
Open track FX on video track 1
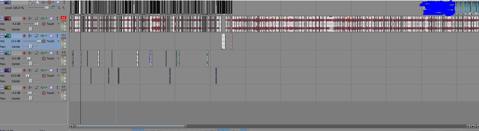pos(43,2)
